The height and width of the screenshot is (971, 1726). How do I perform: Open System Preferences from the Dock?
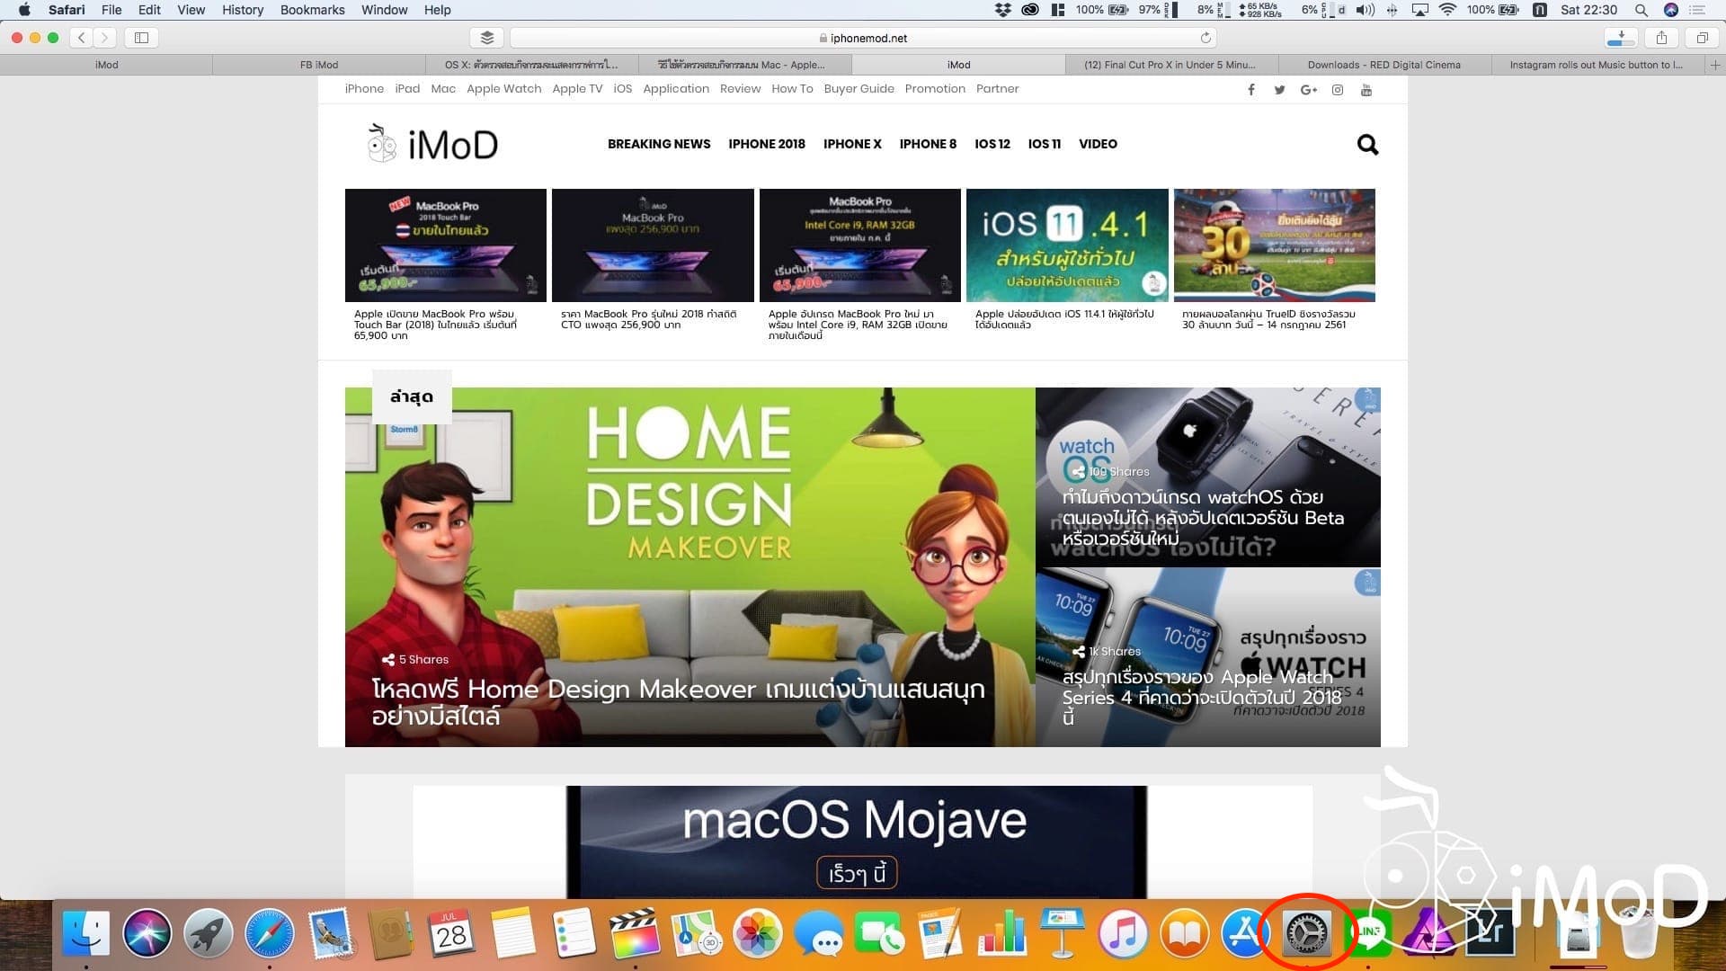1310,935
